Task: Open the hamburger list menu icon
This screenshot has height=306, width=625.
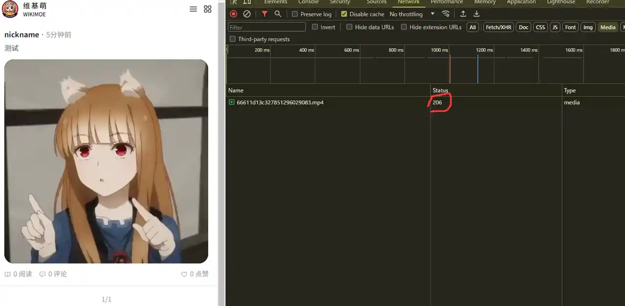Action: click(x=193, y=9)
